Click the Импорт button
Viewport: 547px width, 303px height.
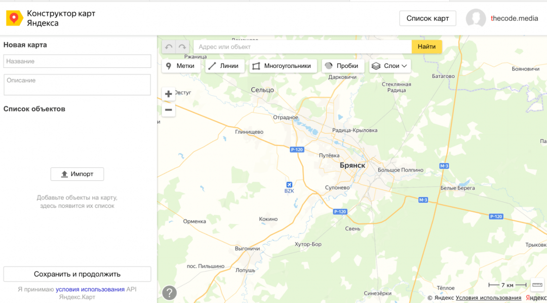(x=77, y=174)
